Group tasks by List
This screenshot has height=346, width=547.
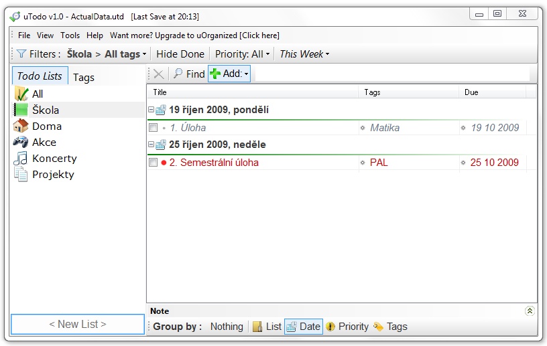pos(267,327)
